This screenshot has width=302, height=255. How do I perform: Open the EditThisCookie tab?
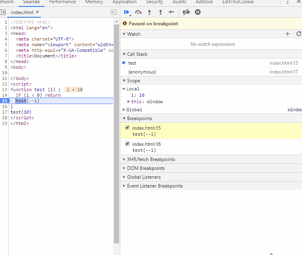click(238, 2)
